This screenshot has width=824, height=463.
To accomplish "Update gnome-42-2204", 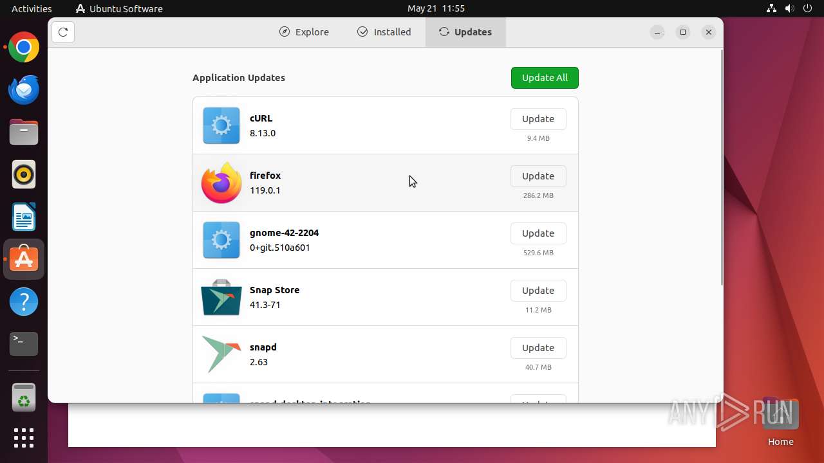I will 538,233.
